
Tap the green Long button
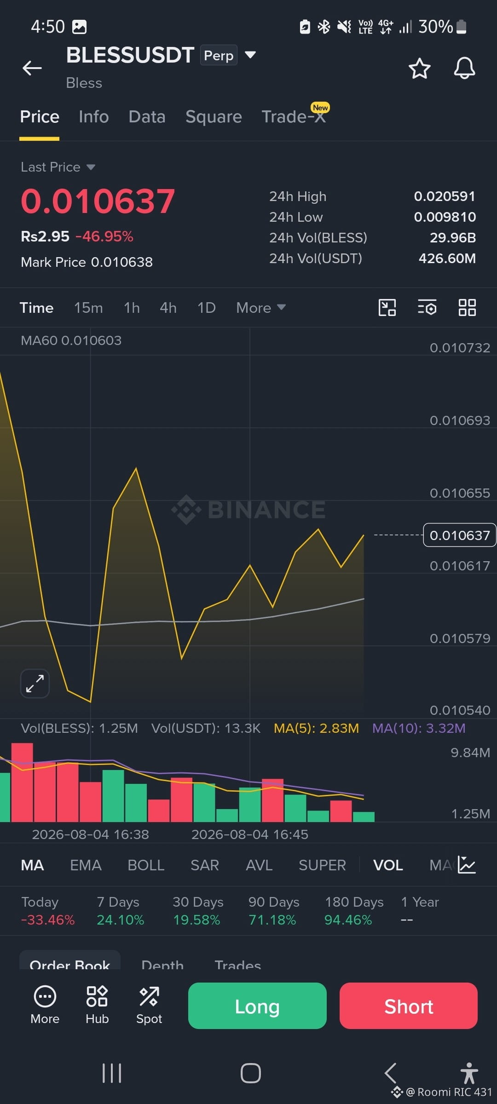click(257, 1006)
